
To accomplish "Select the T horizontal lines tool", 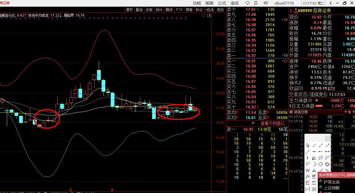I will (314, 182).
